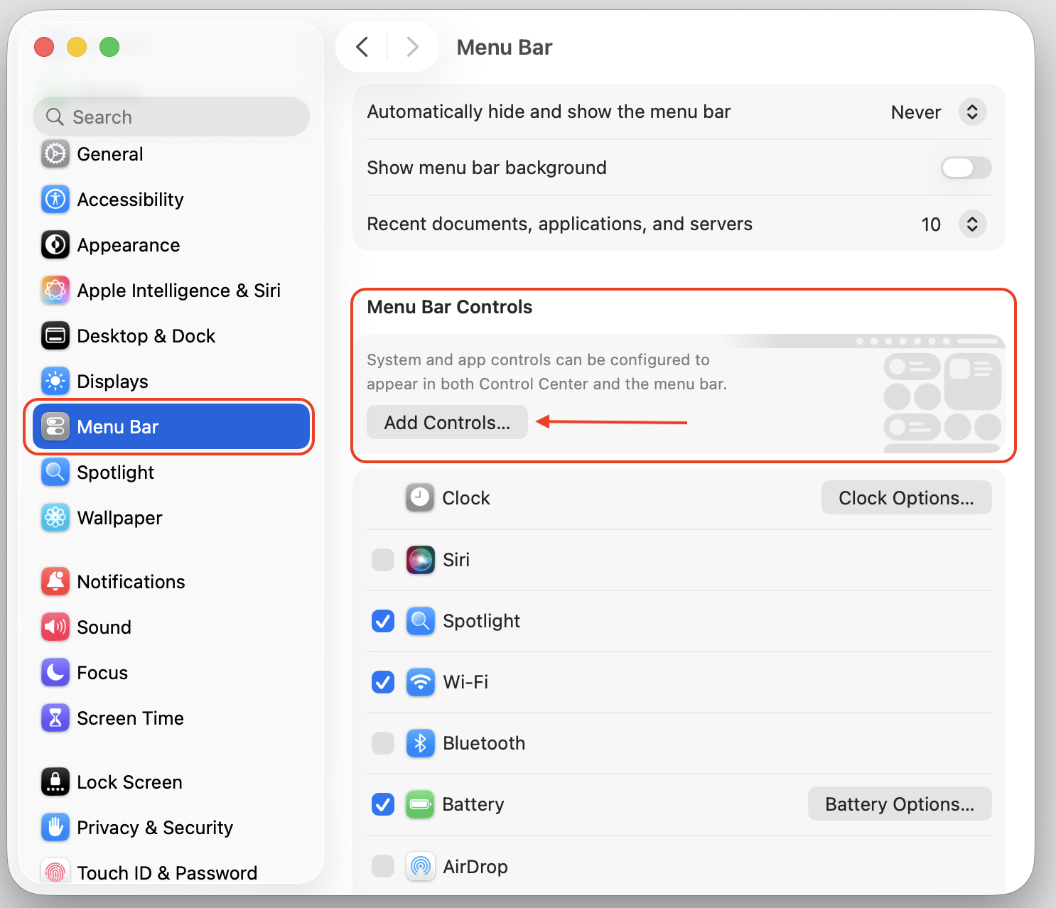Image resolution: width=1056 pixels, height=908 pixels.
Task: Open Clock Options…
Action: click(x=906, y=498)
